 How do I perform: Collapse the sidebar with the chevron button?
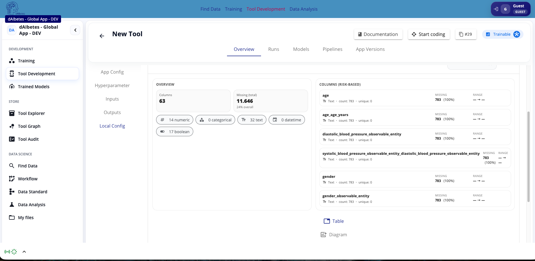[75, 30]
